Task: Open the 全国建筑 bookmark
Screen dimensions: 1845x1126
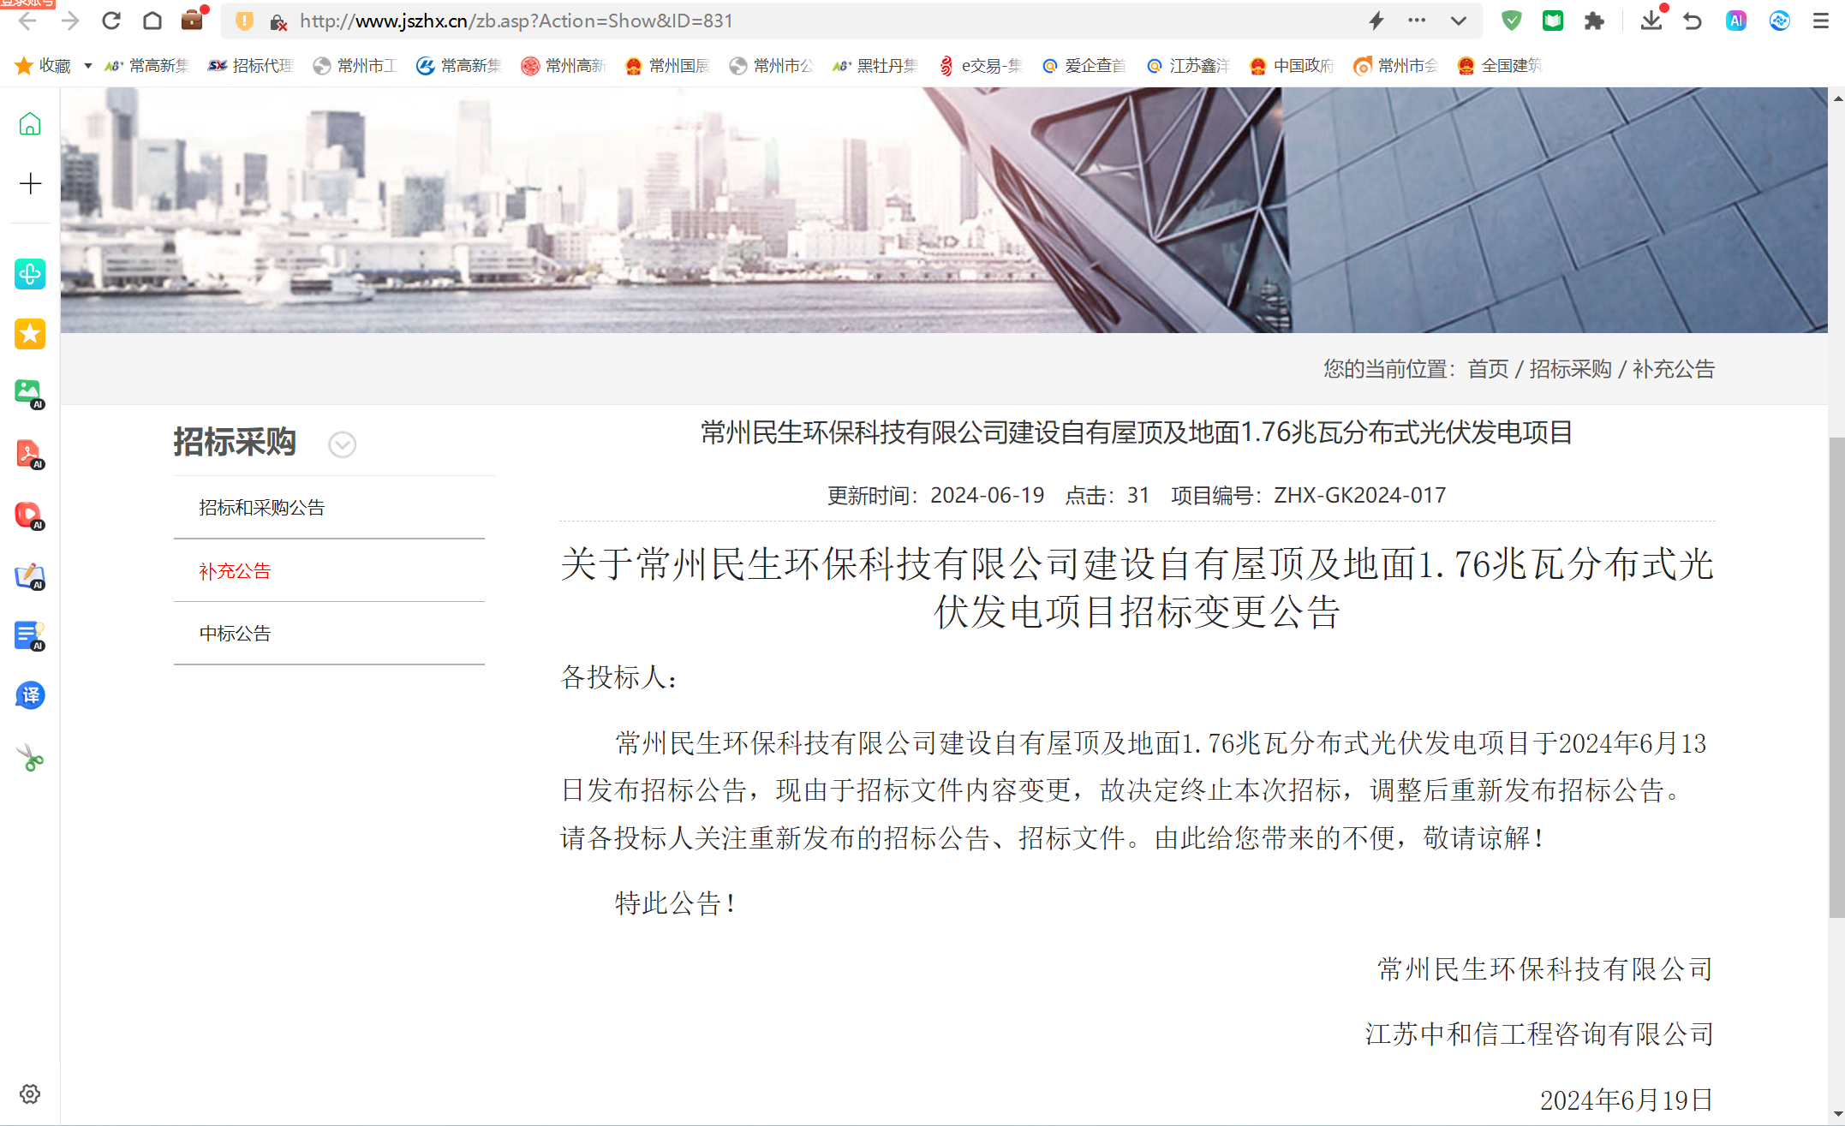Action: tap(1501, 66)
